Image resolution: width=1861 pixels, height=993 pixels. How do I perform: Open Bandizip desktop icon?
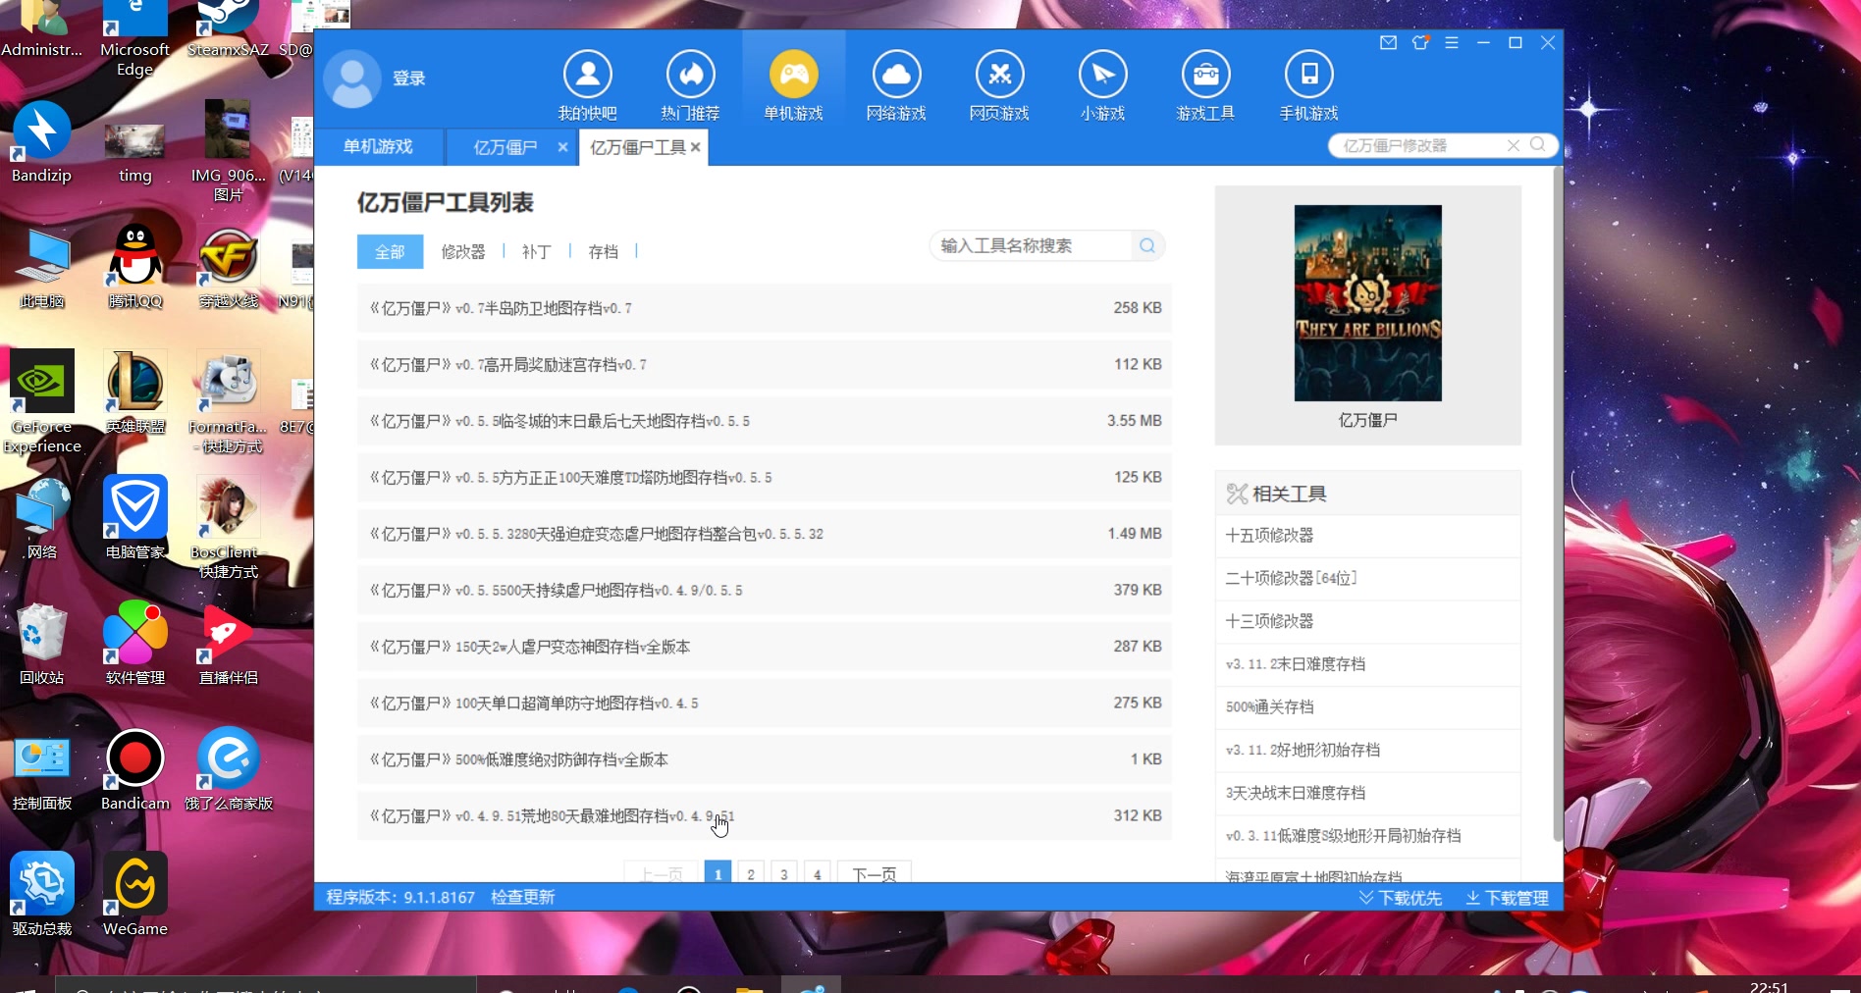point(42,142)
